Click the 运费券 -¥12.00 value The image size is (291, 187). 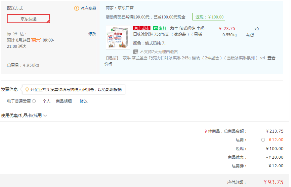pos(275,166)
